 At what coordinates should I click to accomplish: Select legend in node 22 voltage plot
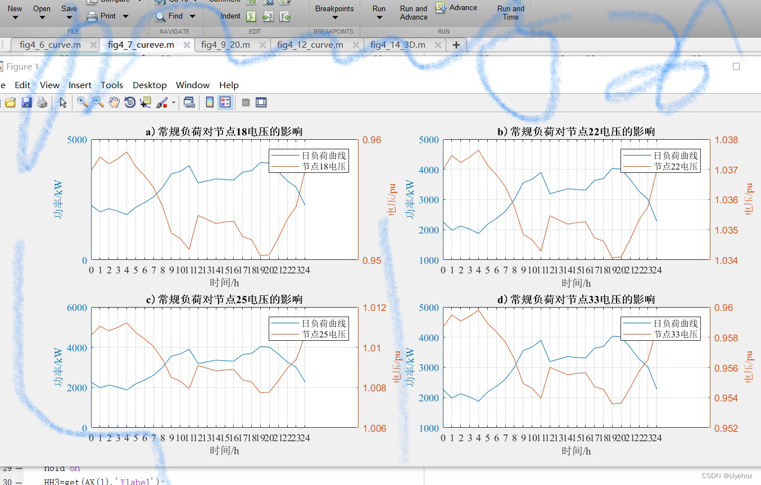660,161
